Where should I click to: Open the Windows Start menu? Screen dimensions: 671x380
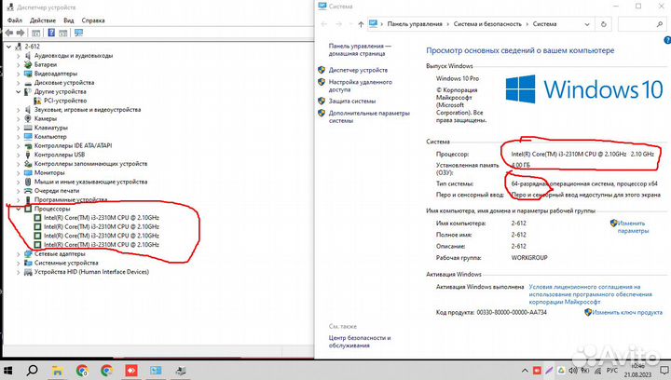click(7, 370)
